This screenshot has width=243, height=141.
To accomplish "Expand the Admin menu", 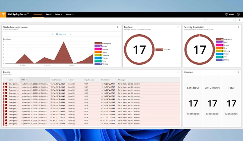I will (70, 14).
